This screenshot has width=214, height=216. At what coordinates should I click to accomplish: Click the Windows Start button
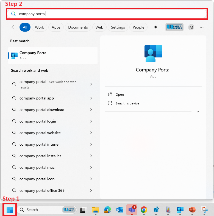[x=10, y=210]
